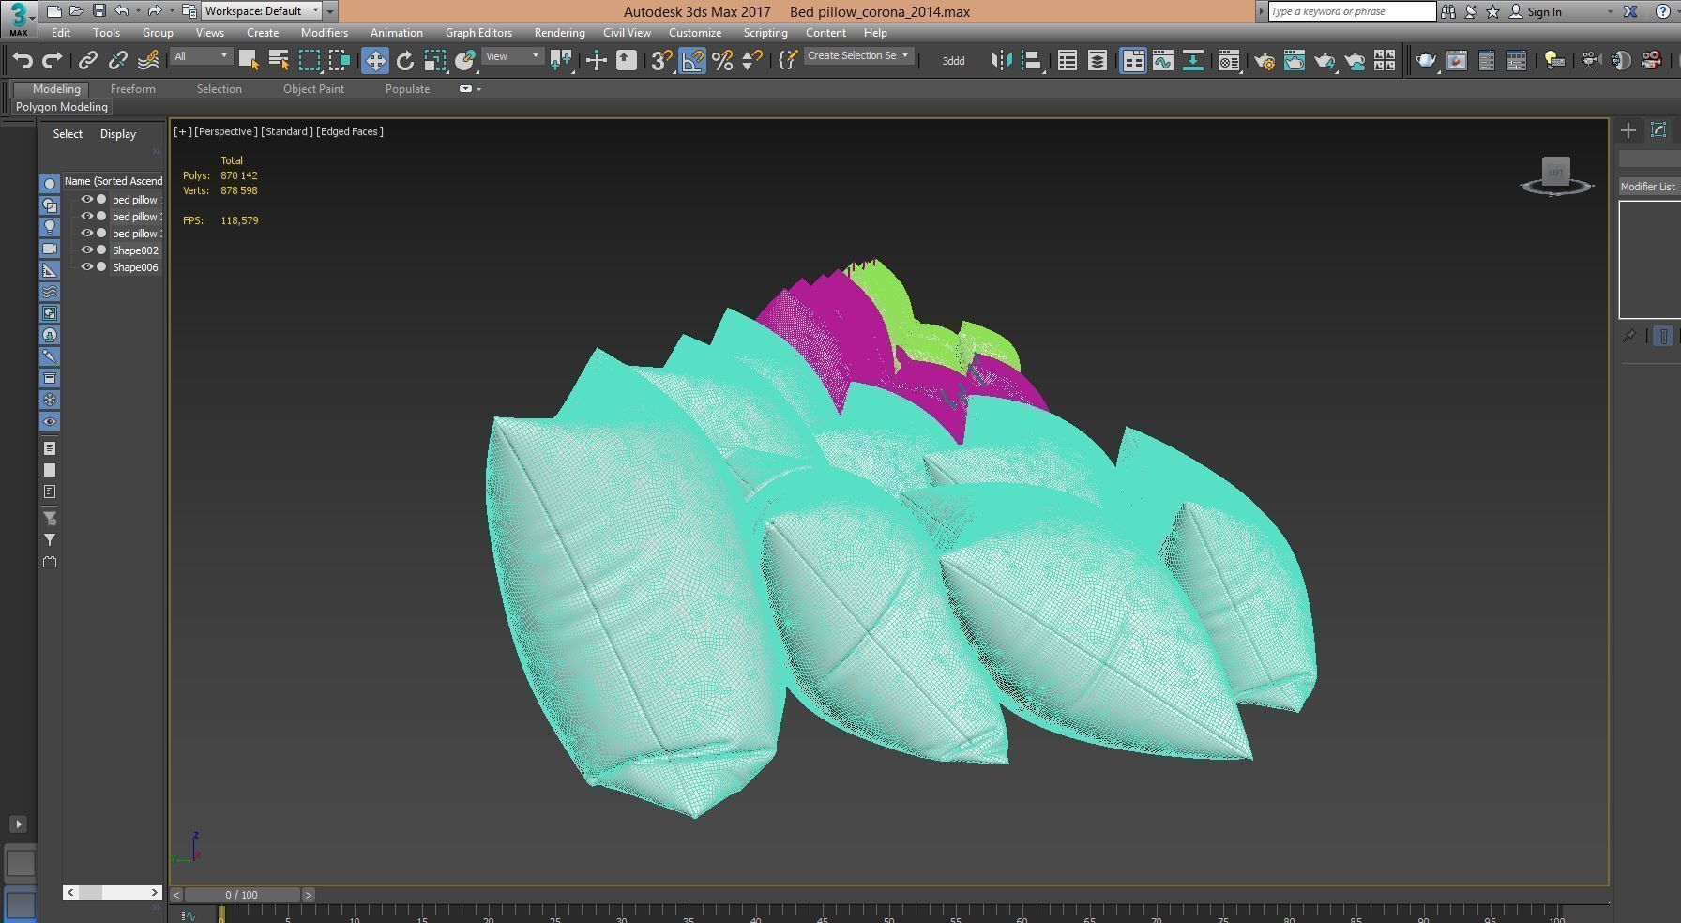Activate the Unlink Selection tool

(117, 61)
